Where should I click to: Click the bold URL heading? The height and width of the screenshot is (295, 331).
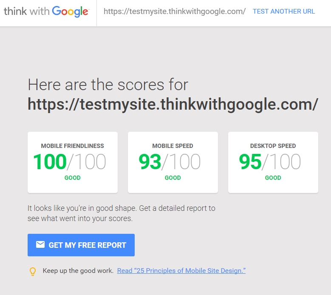pos(173,104)
